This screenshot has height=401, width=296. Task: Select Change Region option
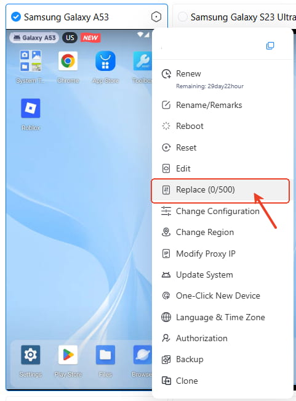(x=205, y=232)
